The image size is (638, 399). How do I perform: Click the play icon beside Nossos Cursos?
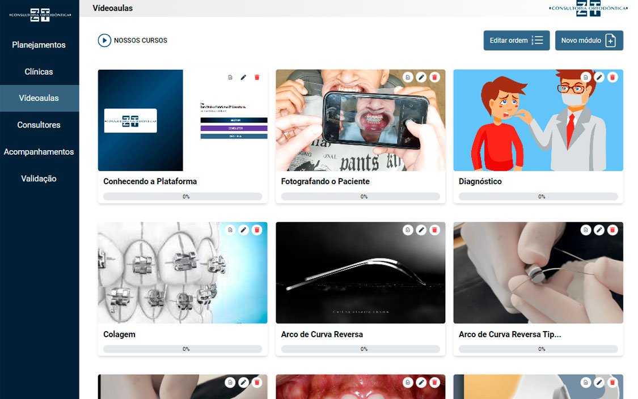pos(104,40)
